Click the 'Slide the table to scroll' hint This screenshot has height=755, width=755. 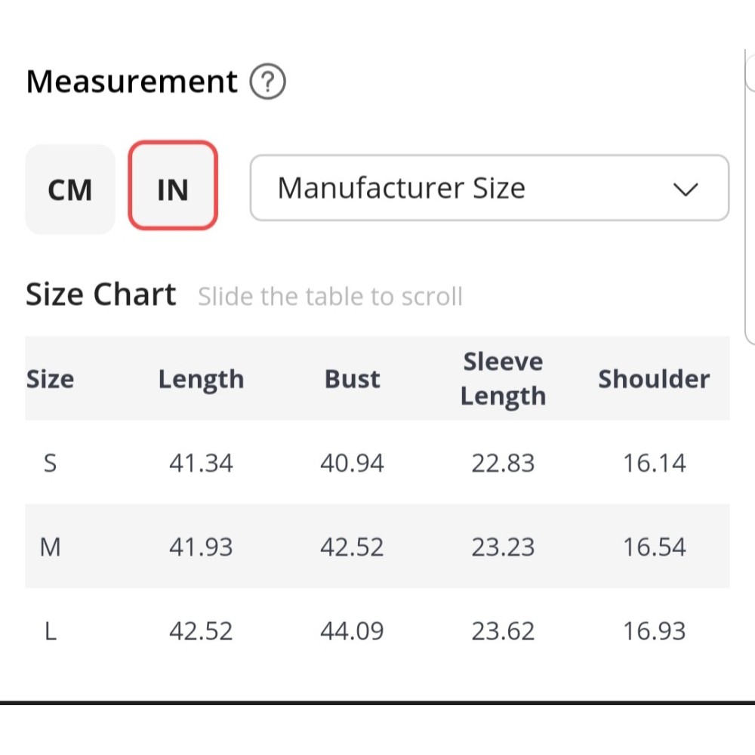coord(330,297)
